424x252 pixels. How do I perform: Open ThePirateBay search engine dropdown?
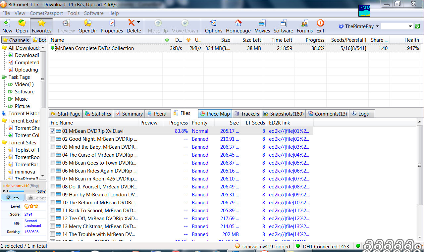(377, 26)
